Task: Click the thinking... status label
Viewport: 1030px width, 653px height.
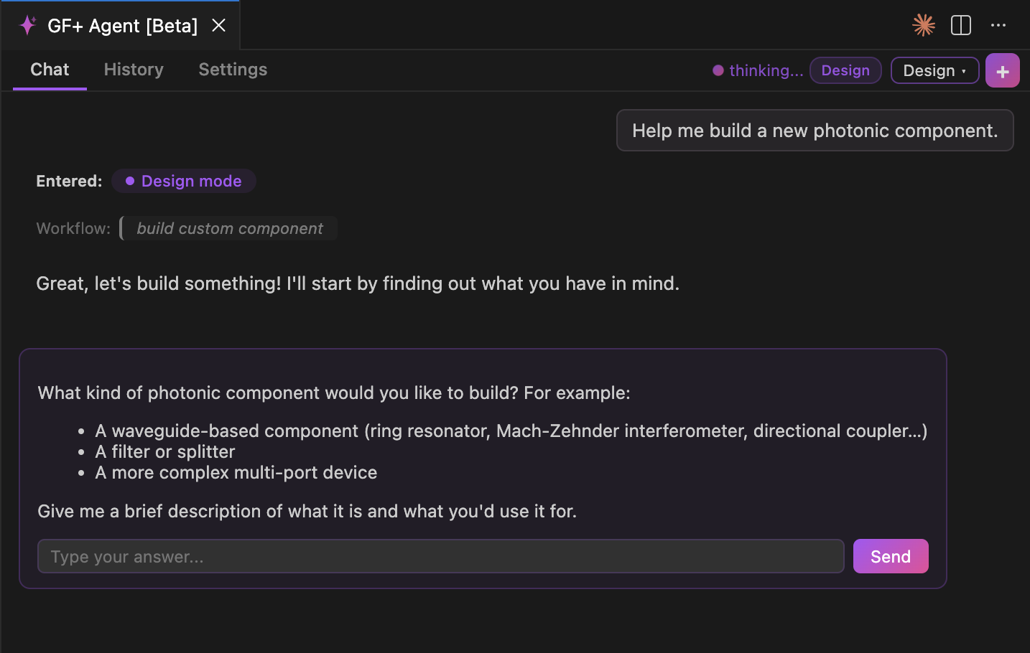Action: tap(766, 70)
